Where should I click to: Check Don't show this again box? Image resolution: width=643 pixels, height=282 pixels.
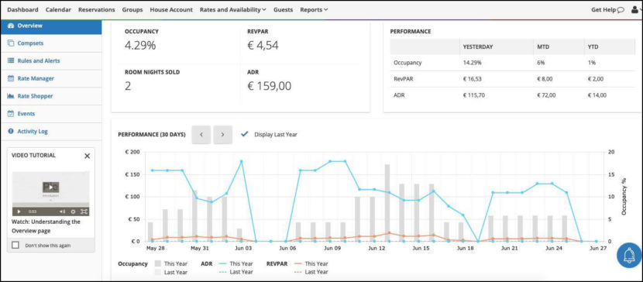point(15,245)
